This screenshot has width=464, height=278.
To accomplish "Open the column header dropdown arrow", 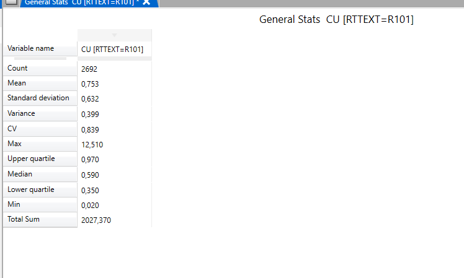I will 115,35.
